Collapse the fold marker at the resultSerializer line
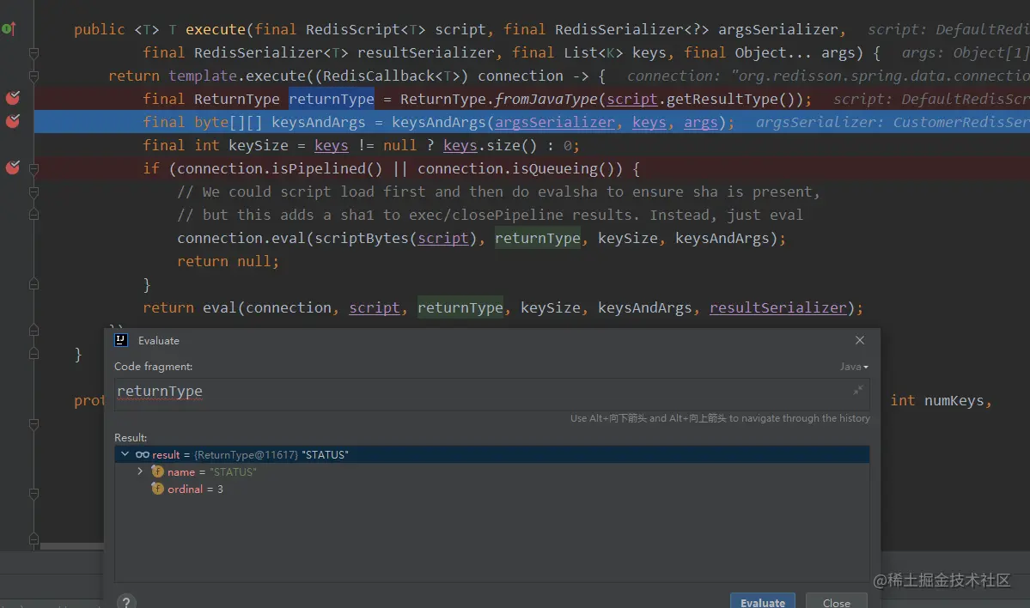1030x608 pixels. tap(34, 52)
